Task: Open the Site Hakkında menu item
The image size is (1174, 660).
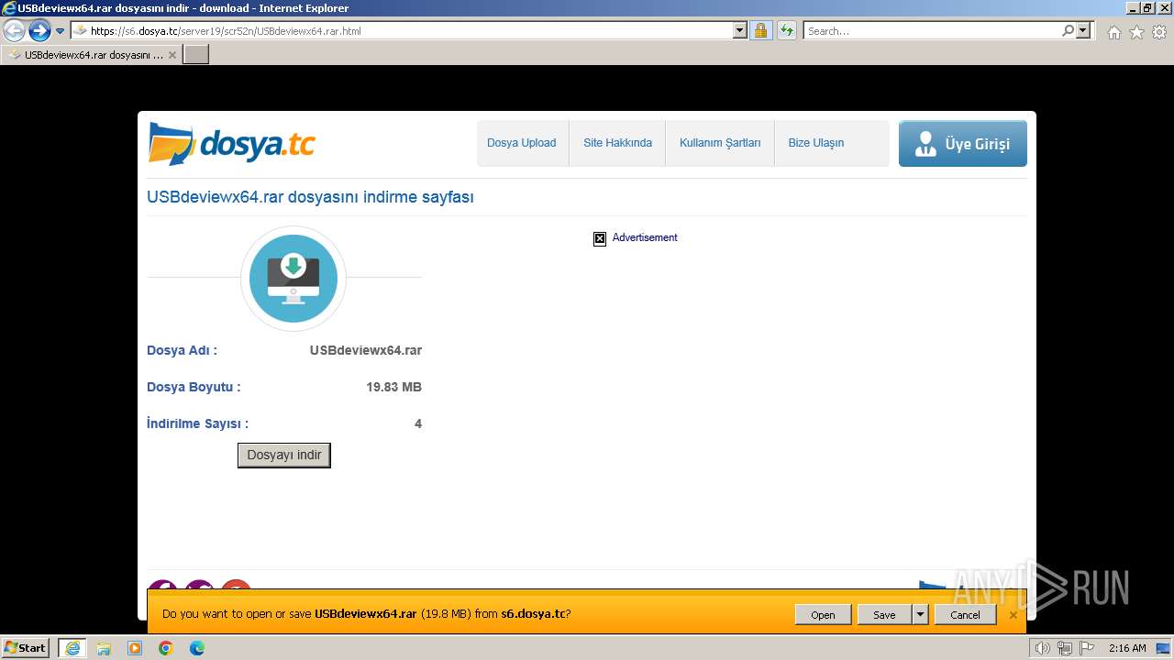Action: (x=617, y=143)
